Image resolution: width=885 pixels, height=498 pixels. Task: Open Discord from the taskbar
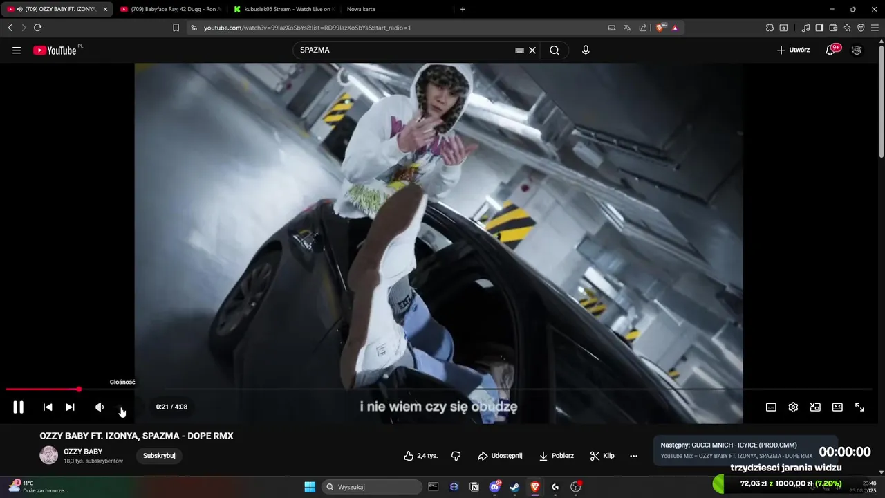click(x=494, y=487)
